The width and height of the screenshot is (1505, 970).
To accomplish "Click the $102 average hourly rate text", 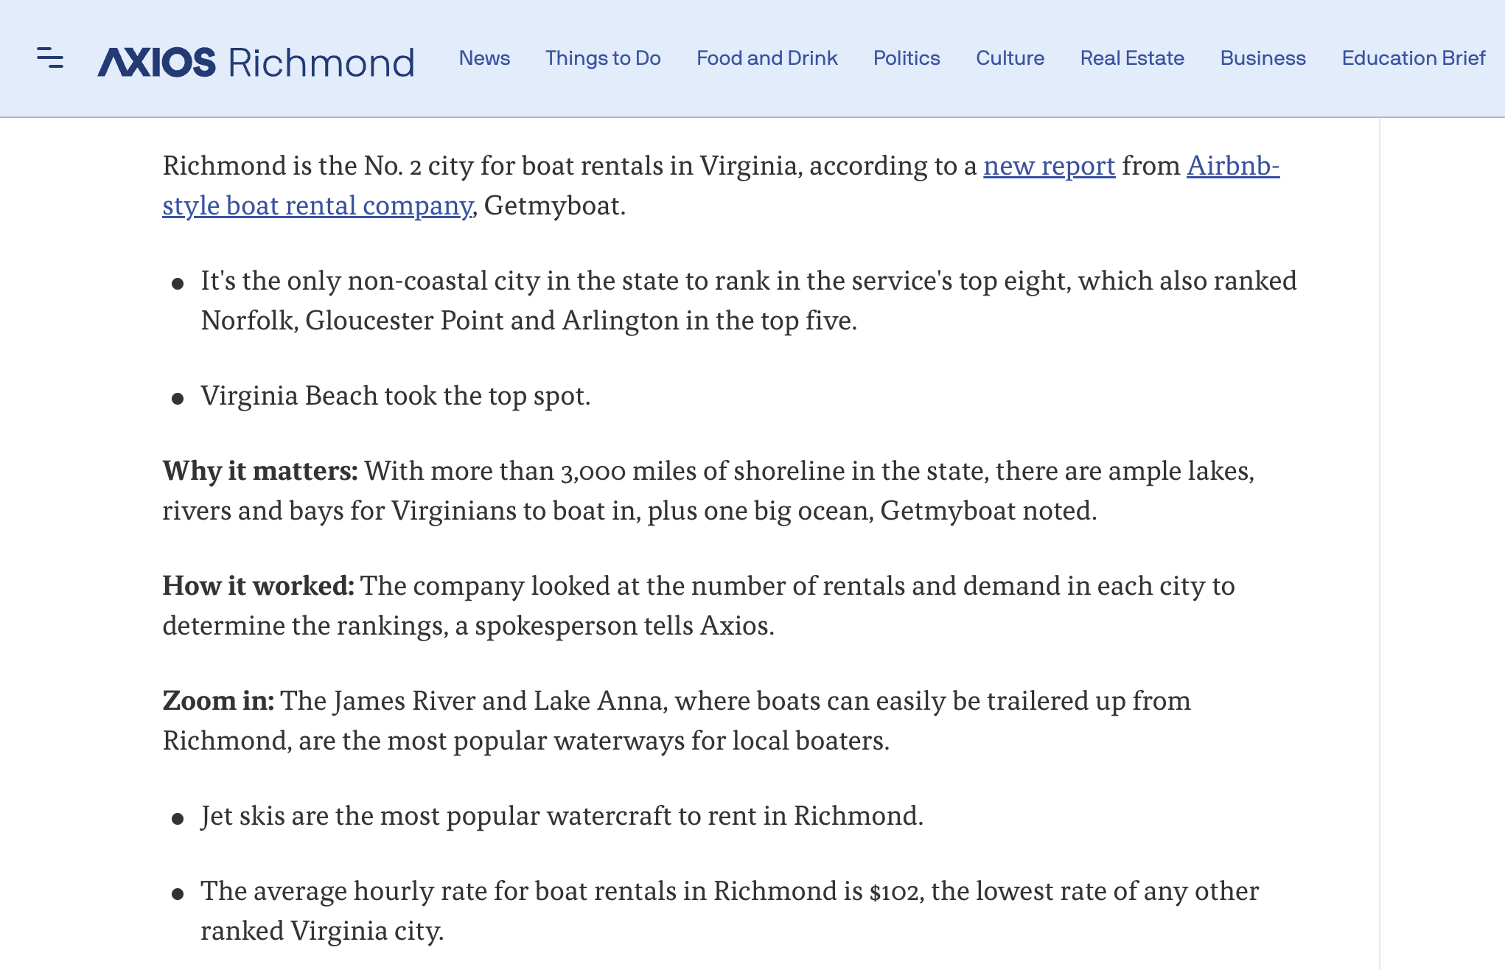I will (895, 892).
